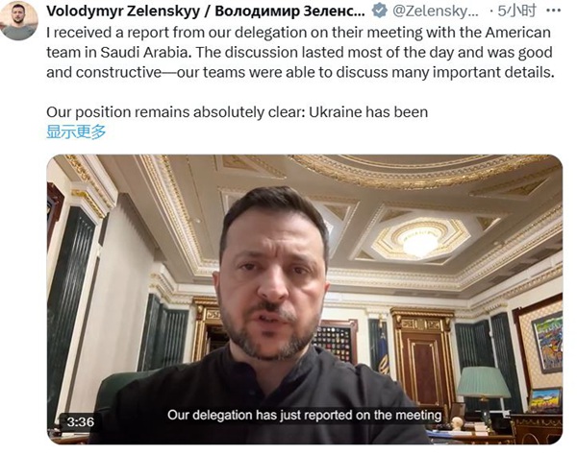This screenshot has width=577, height=455.
Task: Click the blue verified badge icon
Action: click(x=380, y=11)
